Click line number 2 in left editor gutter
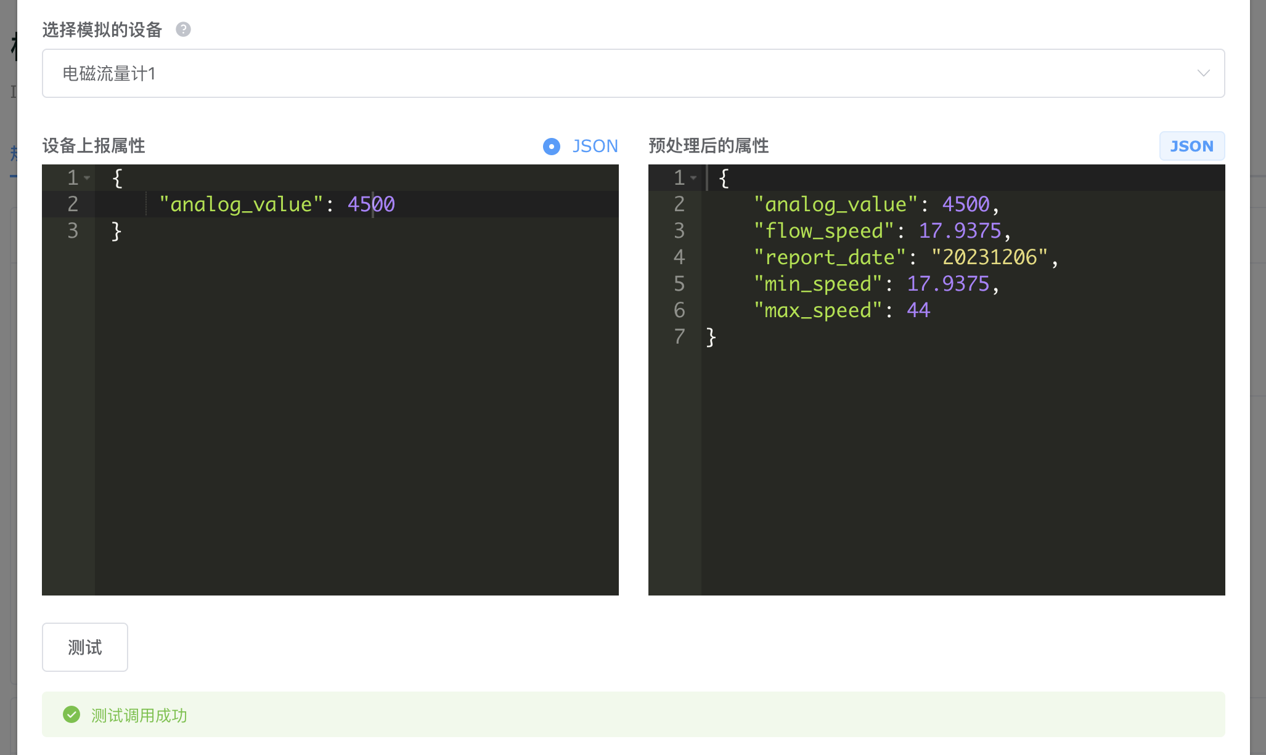The height and width of the screenshot is (755, 1266). (x=73, y=204)
